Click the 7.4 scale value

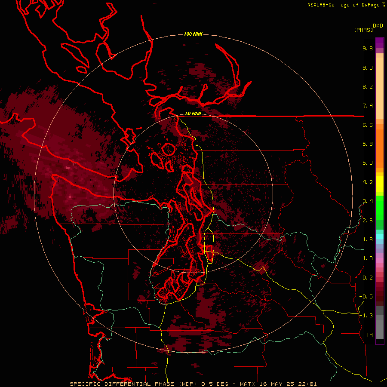click(368, 106)
